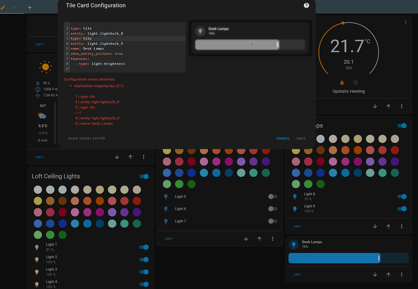
Task: Adjust the Desk Lamps brightness slider on dashboard
Action: tap(348, 258)
